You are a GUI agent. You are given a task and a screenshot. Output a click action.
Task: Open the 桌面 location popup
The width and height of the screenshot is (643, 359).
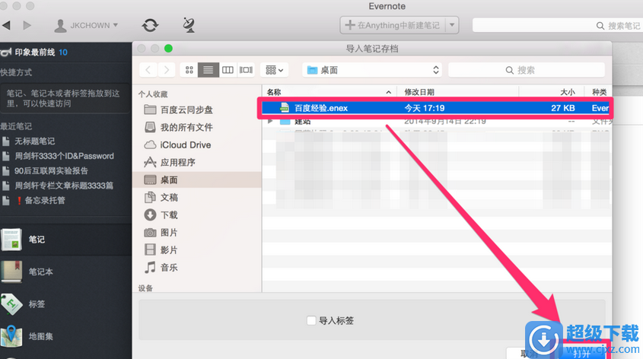pos(372,70)
